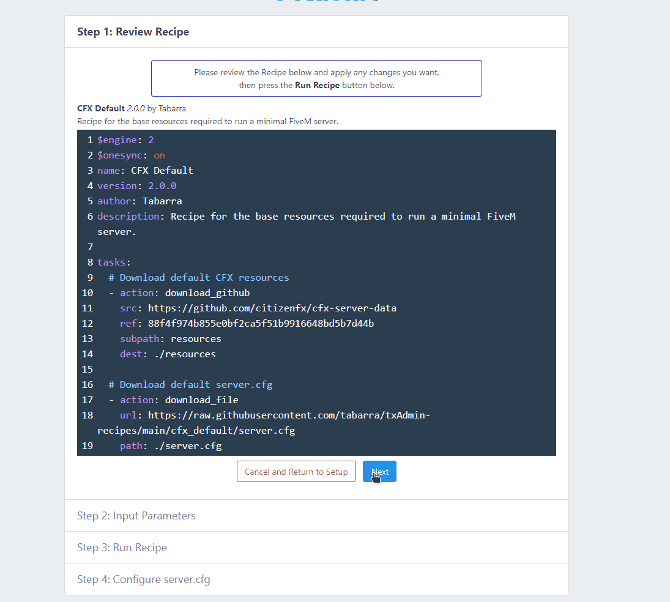Click the '# Download default CFX resources' comment
The width and height of the screenshot is (670, 602).
click(x=199, y=278)
